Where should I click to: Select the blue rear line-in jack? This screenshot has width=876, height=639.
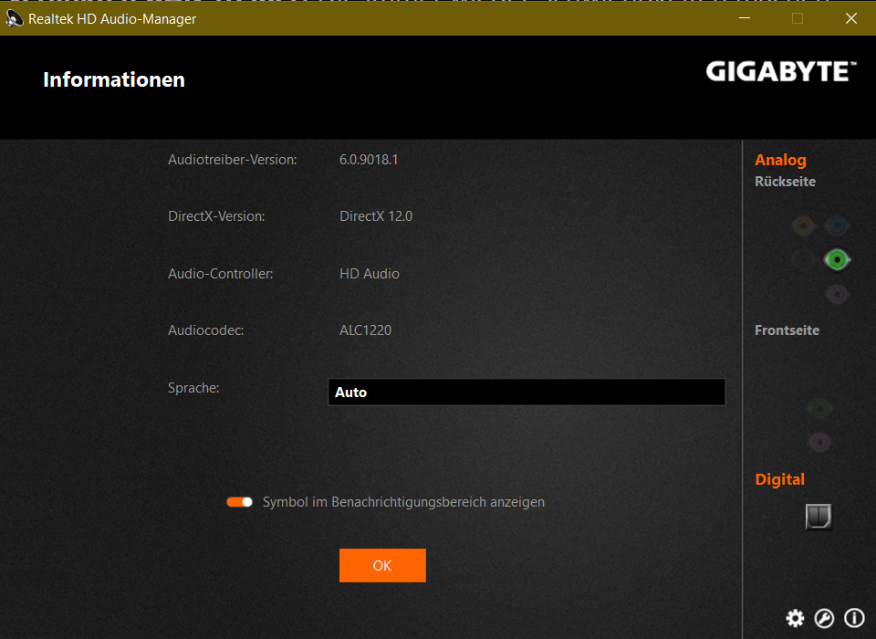pos(837,225)
